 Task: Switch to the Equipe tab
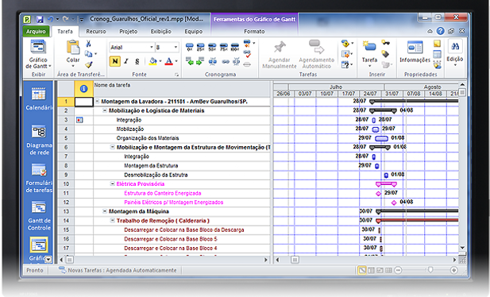(194, 31)
